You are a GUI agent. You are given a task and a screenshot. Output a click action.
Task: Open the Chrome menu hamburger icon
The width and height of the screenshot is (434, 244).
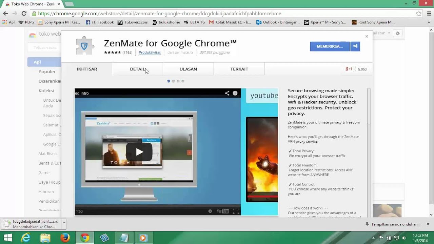coord(429,14)
